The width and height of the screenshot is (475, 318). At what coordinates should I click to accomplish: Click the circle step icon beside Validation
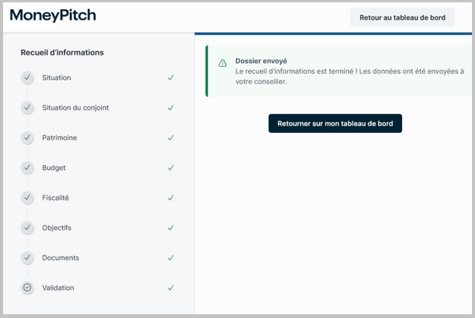27,288
